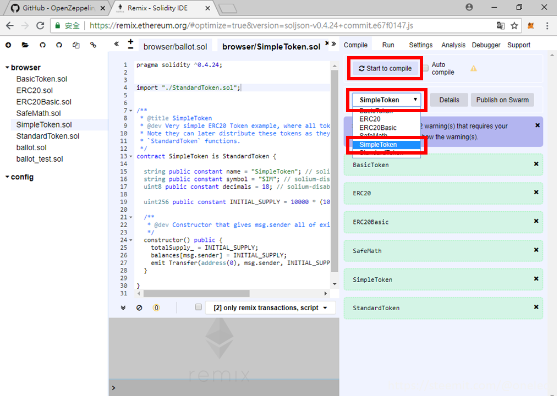
Task: Click the compile warning triangle icon
Action: 473,68
